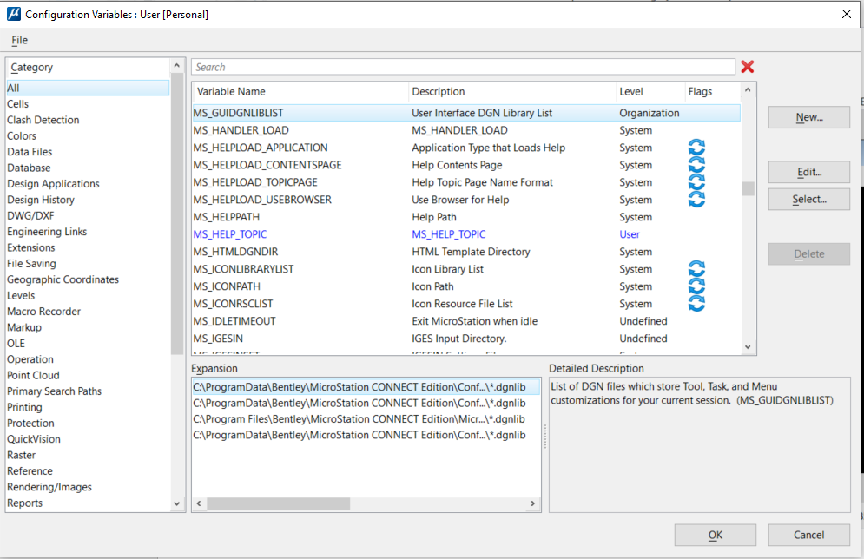Select the Program Files expansion path entry
864x559 pixels.
tap(366, 419)
